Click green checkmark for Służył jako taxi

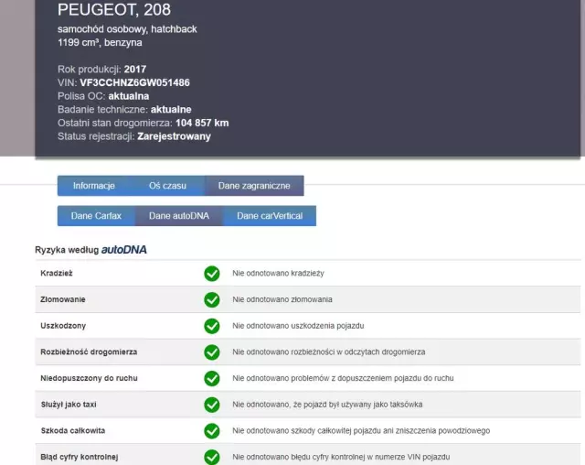212,405
